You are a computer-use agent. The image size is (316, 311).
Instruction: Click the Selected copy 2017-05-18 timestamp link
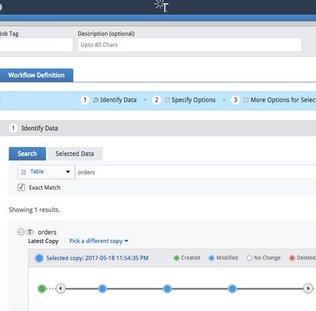click(97, 258)
